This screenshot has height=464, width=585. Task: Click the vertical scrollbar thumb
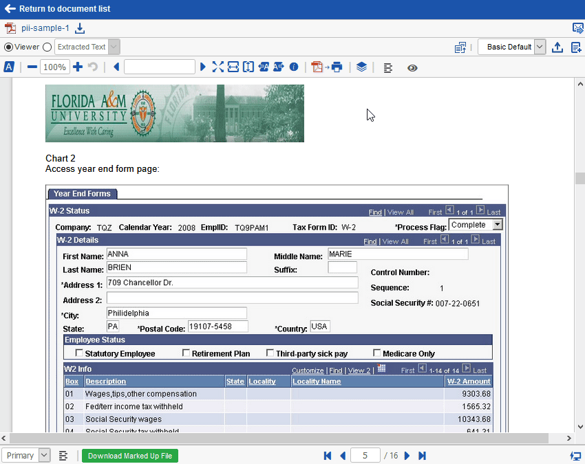580,178
